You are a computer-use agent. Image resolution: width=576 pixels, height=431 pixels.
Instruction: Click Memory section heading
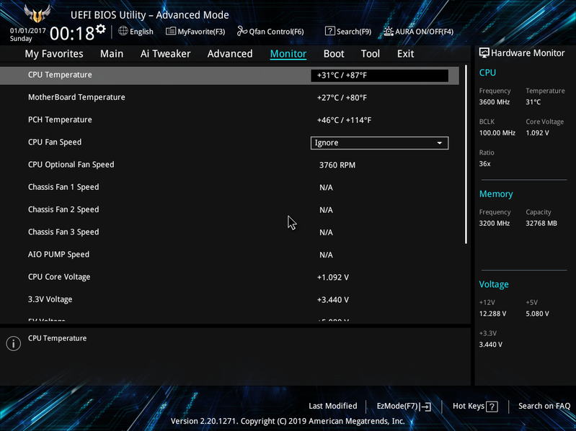click(x=496, y=194)
